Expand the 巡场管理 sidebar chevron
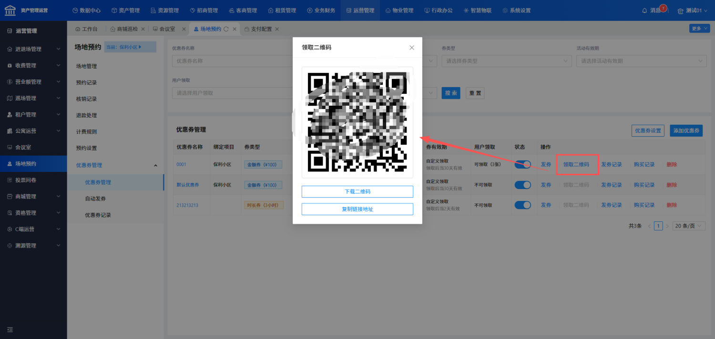The width and height of the screenshot is (715, 339). coord(58,99)
